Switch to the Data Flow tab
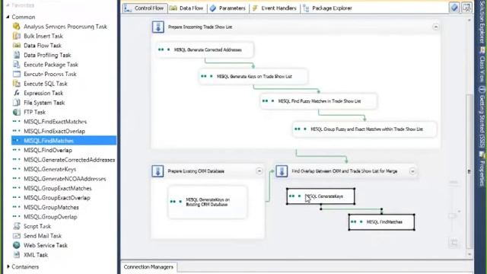Image resolution: width=487 pixels, height=274 pixels. [187, 8]
